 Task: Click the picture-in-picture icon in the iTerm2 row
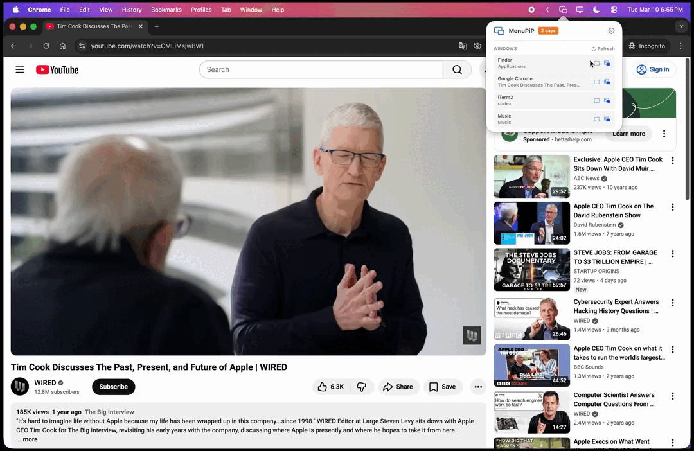(607, 100)
